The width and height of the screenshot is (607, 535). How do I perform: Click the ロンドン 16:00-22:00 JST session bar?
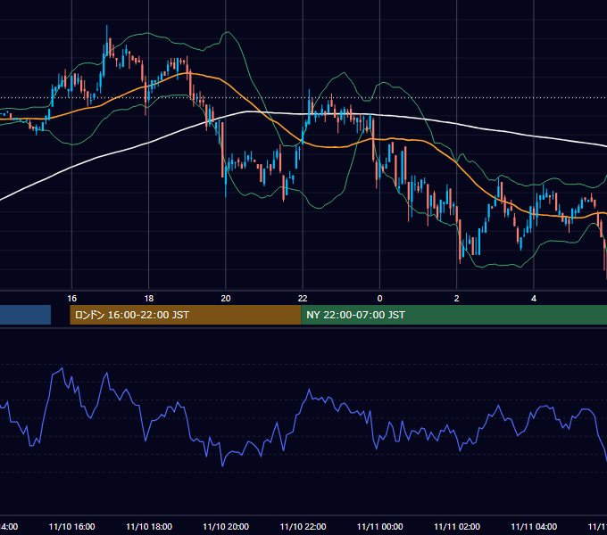[x=185, y=315]
